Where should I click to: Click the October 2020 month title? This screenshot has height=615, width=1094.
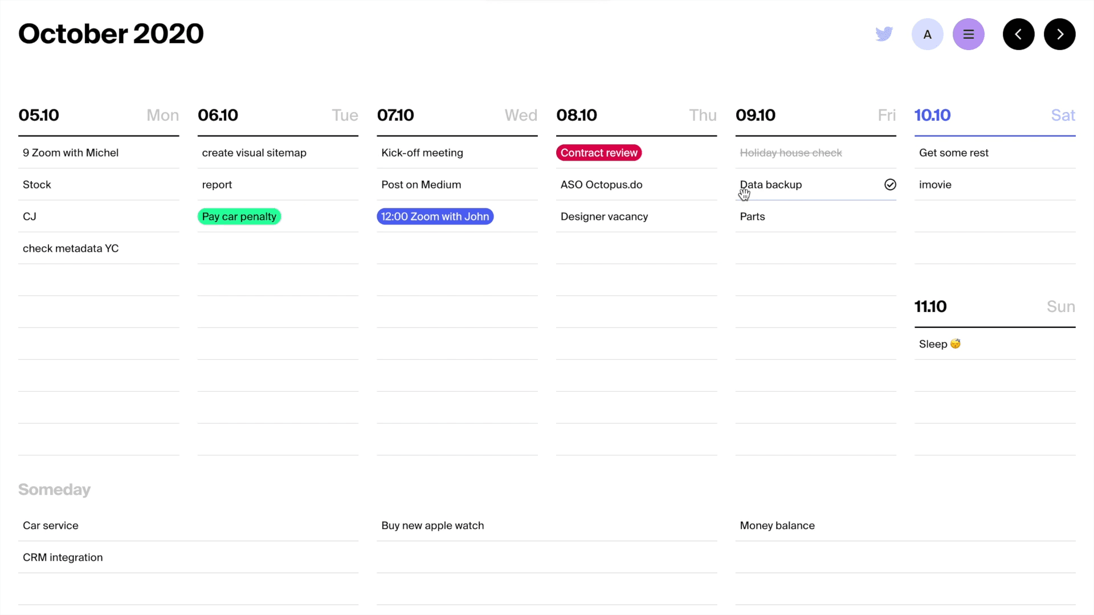(111, 34)
